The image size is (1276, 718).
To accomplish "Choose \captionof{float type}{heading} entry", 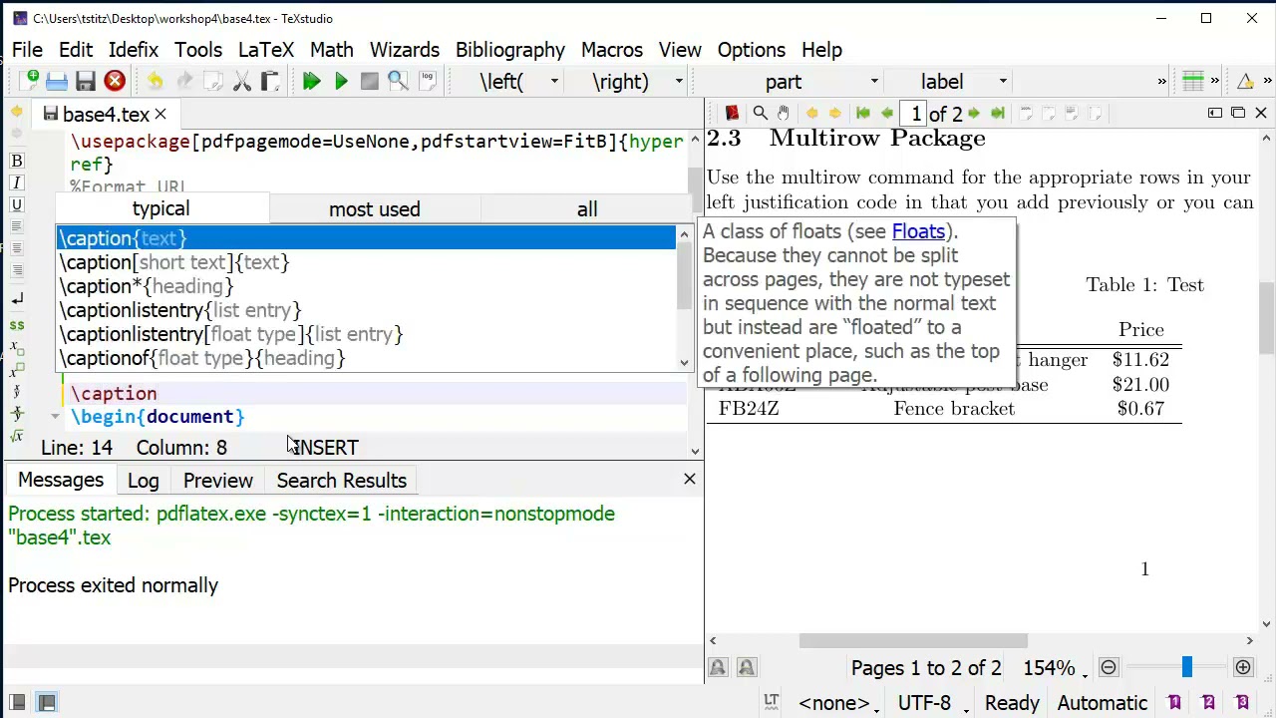I will tap(366, 358).
